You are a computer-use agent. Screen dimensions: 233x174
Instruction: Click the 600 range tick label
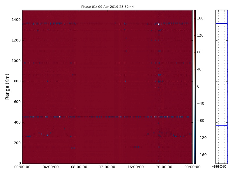click(17, 102)
